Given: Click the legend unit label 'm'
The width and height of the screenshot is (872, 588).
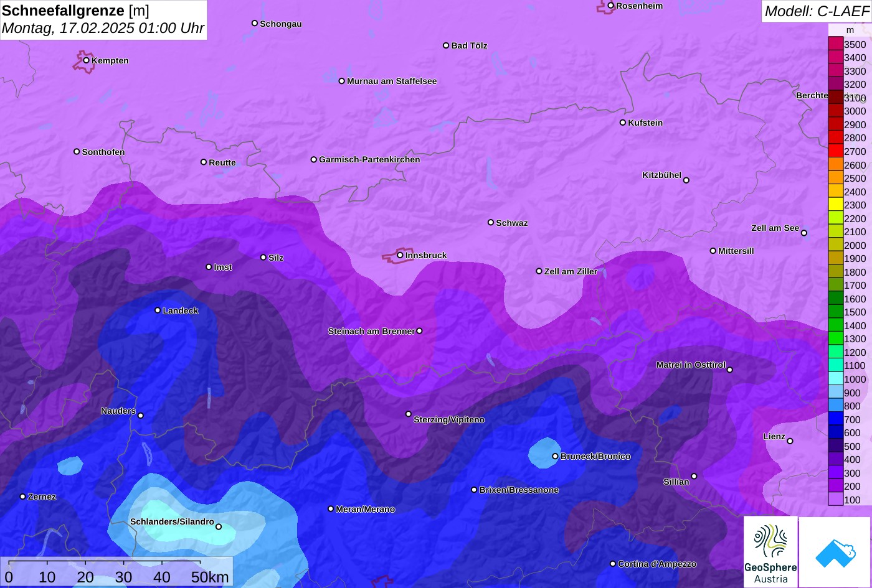Looking at the screenshot, I should coord(850,30).
